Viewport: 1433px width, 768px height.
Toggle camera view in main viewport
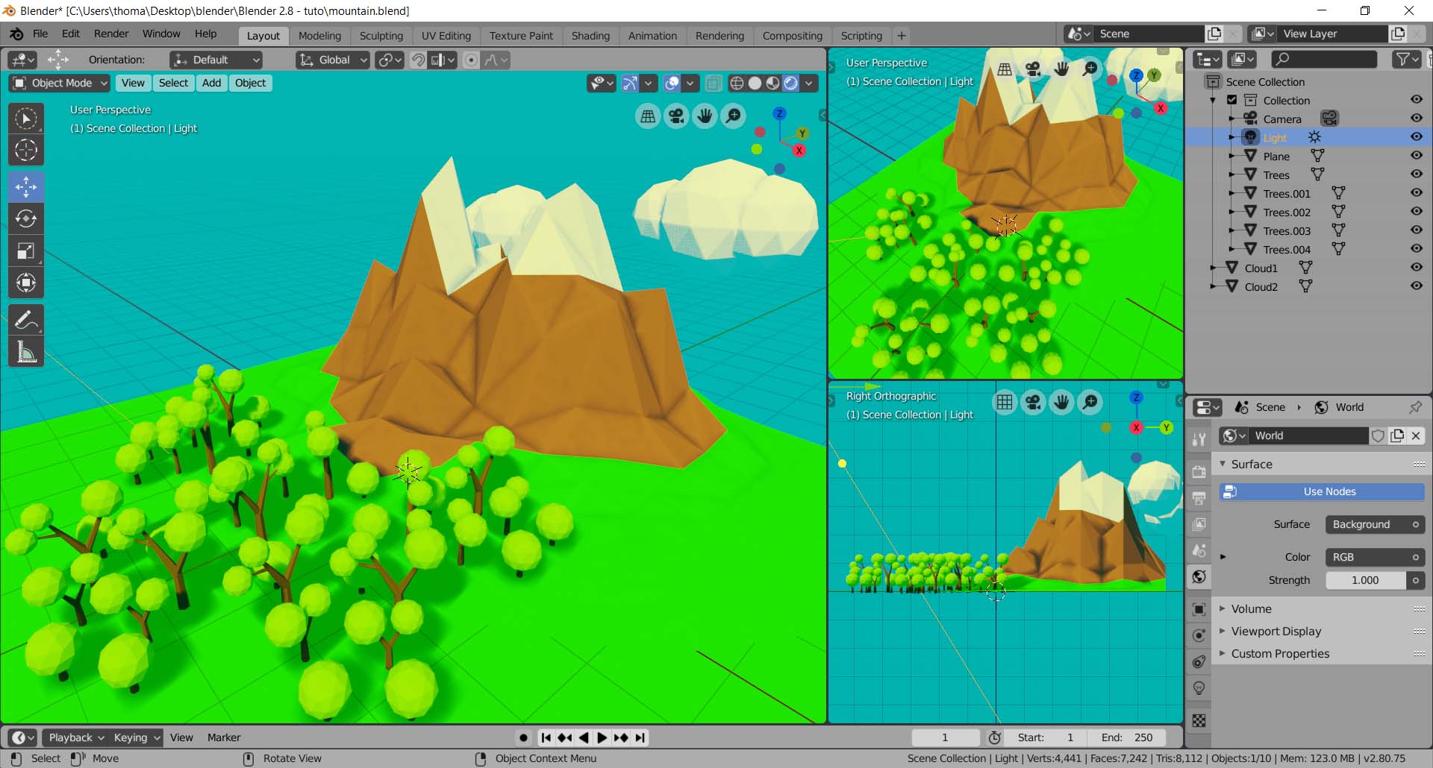tap(676, 116)
